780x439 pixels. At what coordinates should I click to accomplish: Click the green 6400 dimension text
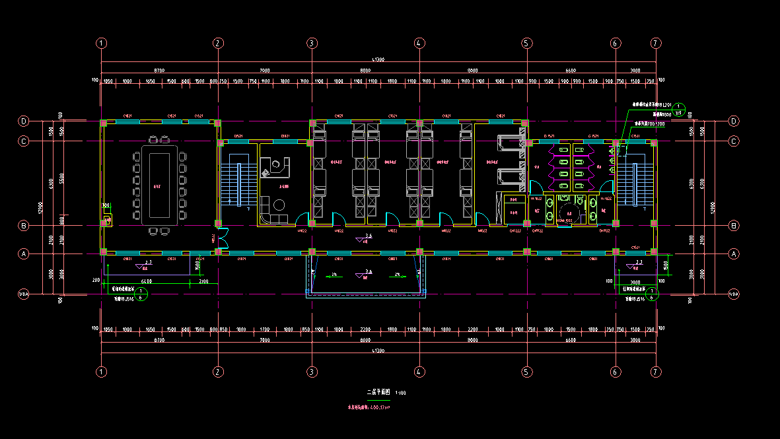pyautogui.click(x=146, y=281)
